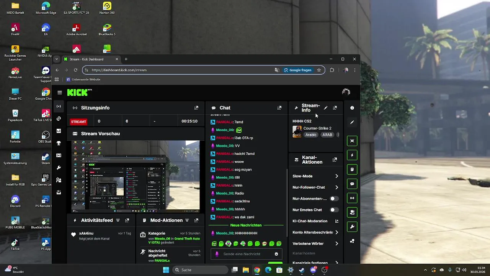
Task: Expand Verbotene Wörter setting
Action: point(336,243)
